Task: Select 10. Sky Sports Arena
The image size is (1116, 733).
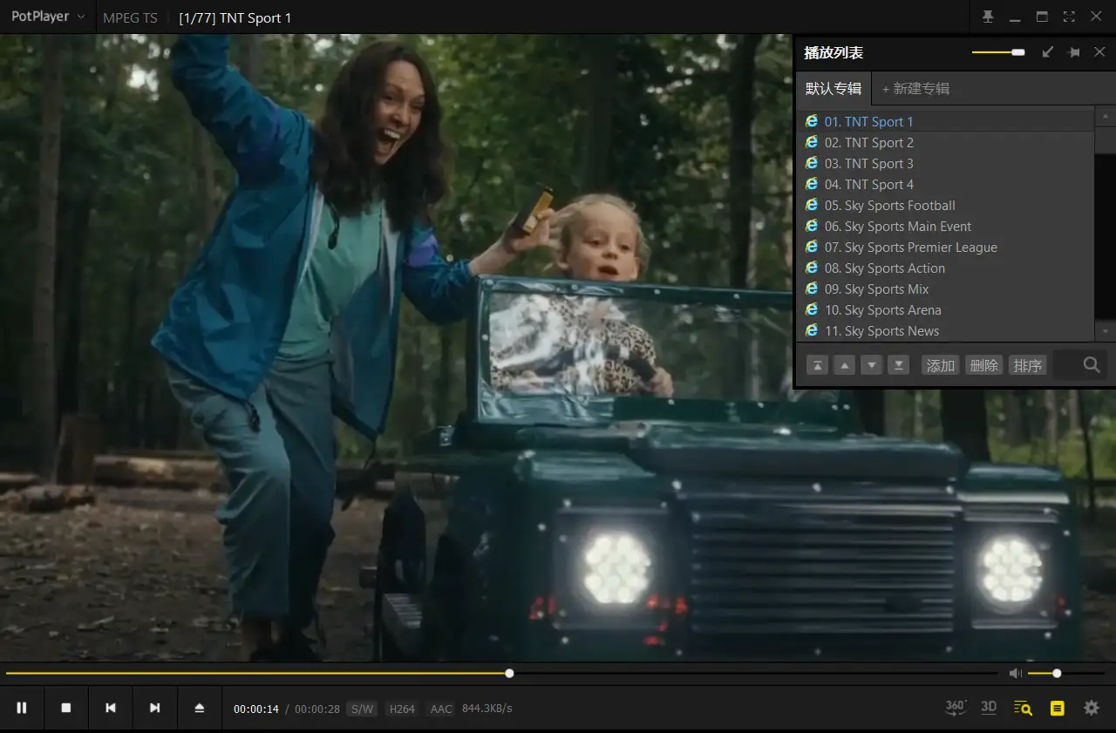Action: point(945,310)
